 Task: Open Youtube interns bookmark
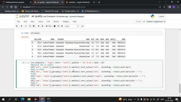coord(70,11)
